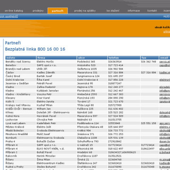Image resolution: width=170 pixels, height=170 pixels.
Task: Click firm Kuchař Milan
Action: (44, 105)
